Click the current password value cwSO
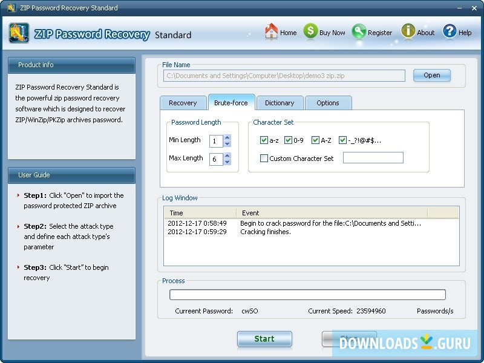Image resolution: width=484 pixels, height=363 pixels. (x=250, y=311)
